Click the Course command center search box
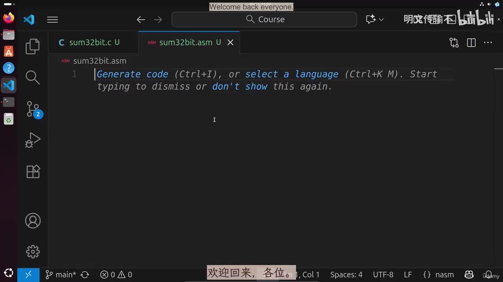503x282 pixels. (x=264, y=20)
